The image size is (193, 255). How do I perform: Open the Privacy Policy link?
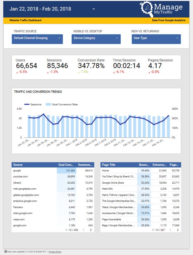point(55,252)
